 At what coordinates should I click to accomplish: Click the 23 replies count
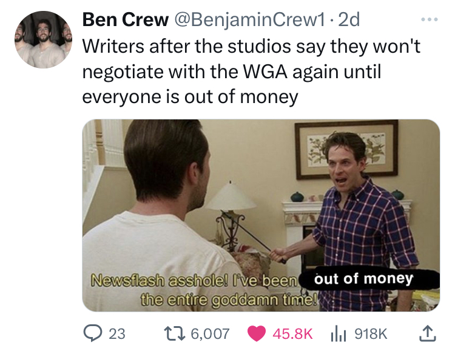pos(117,333)
